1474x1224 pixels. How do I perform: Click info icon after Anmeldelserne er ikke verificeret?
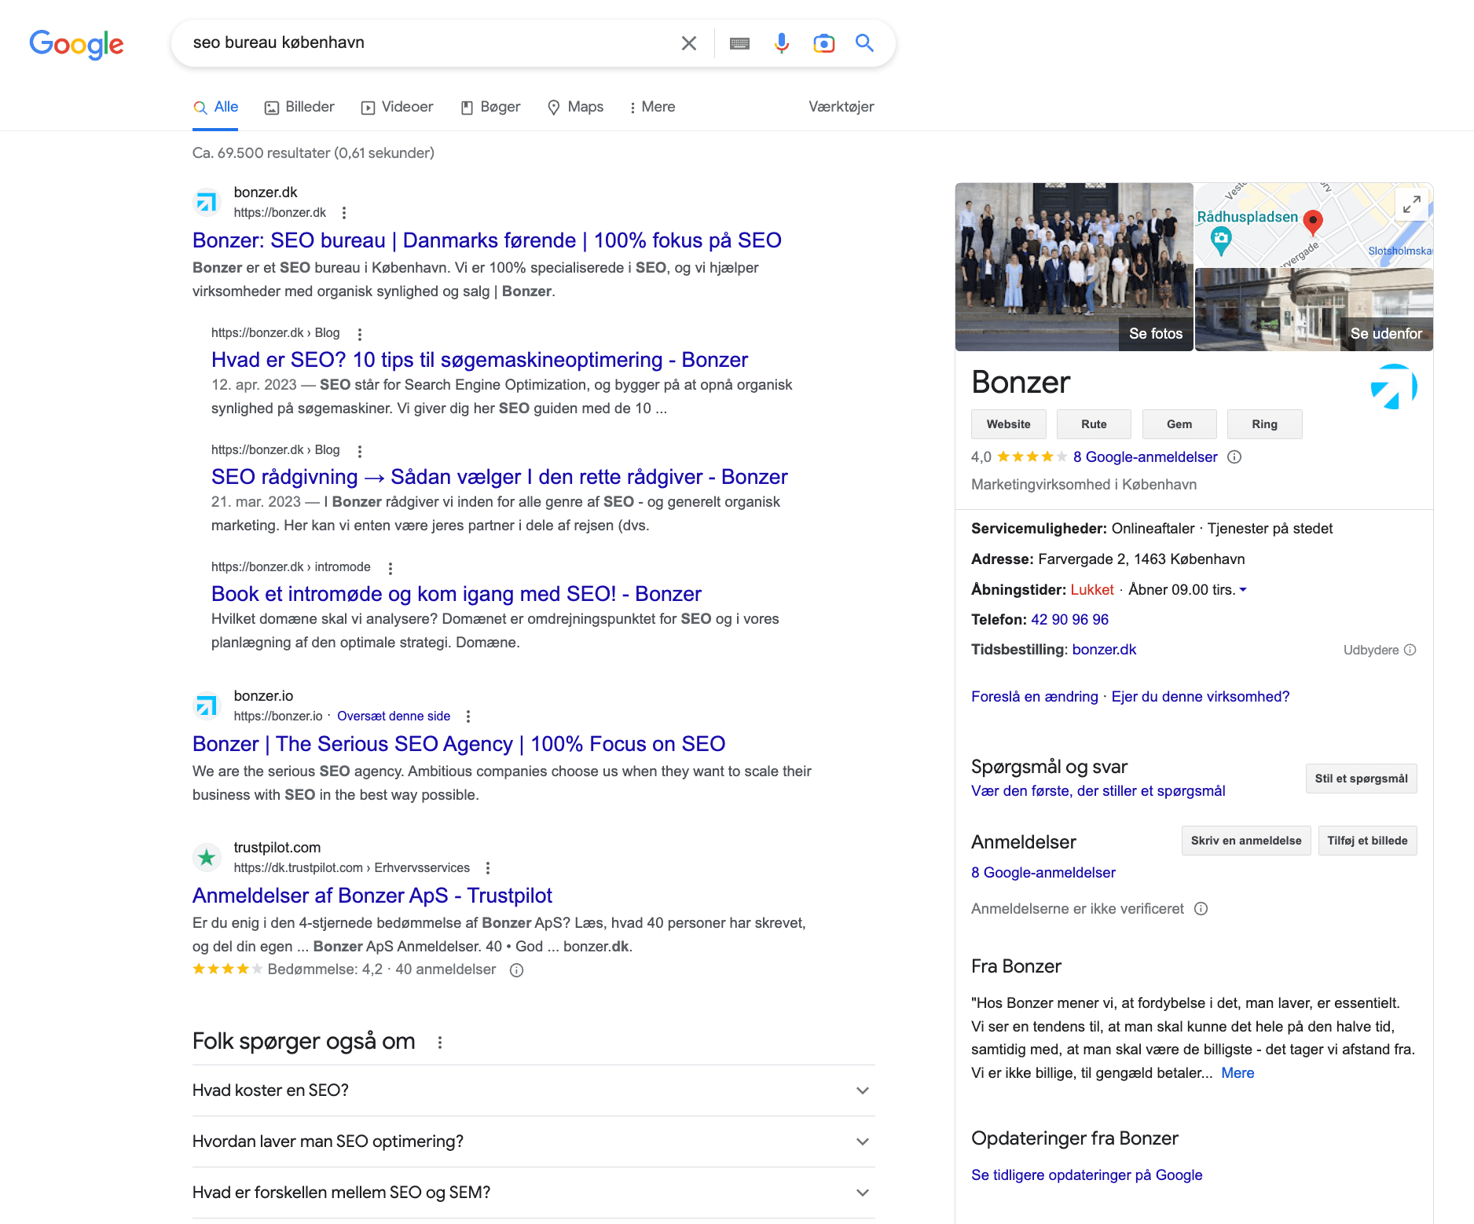(x=1201, y=909)
